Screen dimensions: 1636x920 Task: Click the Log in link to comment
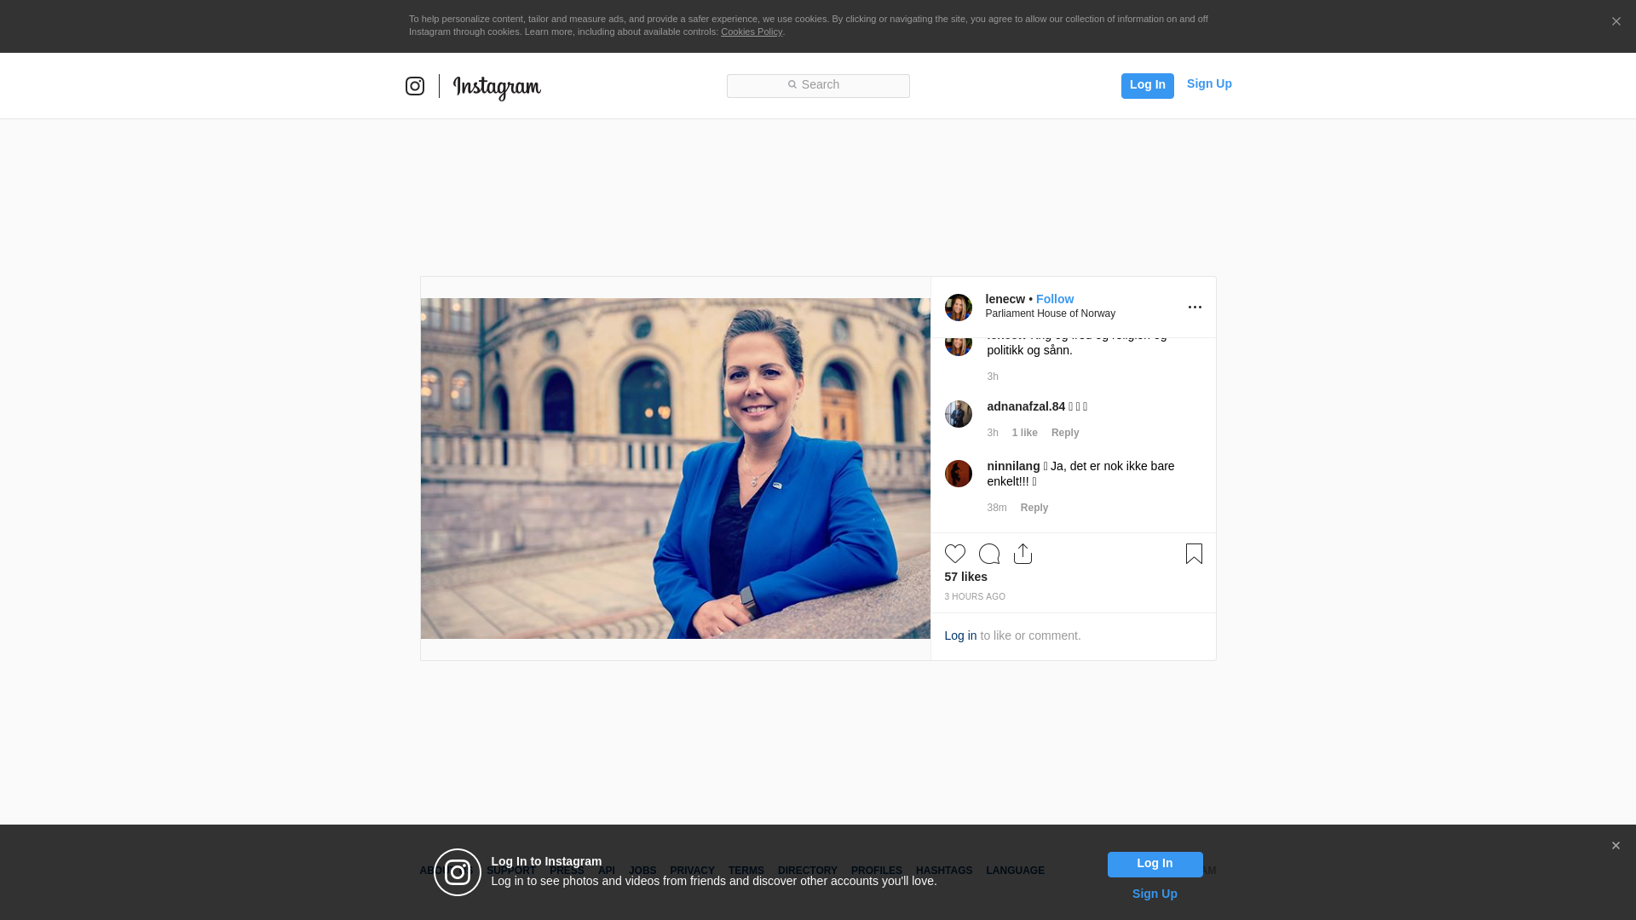pyautogui.click(x=960, y=635)
